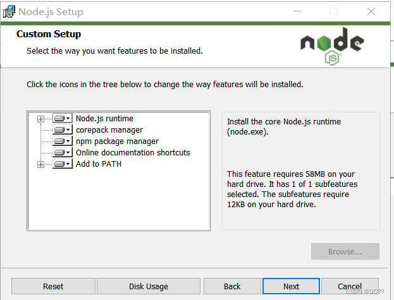The width and height of the screenshot is (394, 300).
Task: Open the Add to PATH feature install dropdown
Action: [x=63, y=164]
